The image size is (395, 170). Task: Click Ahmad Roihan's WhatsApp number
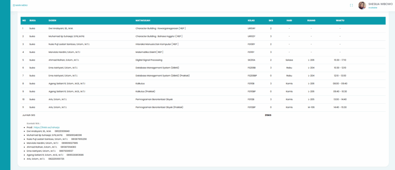click(68, 147)
